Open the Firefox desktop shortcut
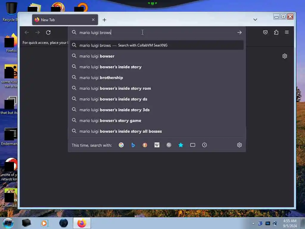305x229 pixels. pos(11,43)
